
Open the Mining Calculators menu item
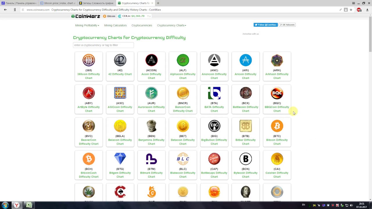pos(115,25)
